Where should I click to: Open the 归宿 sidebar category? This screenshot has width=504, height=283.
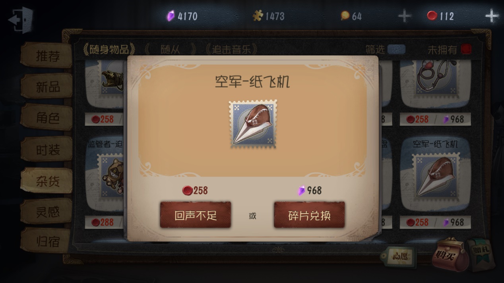[x=47, y=241]
